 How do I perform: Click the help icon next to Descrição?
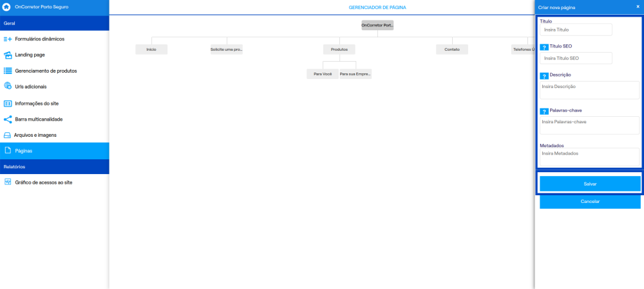click(x=544, y=76)
